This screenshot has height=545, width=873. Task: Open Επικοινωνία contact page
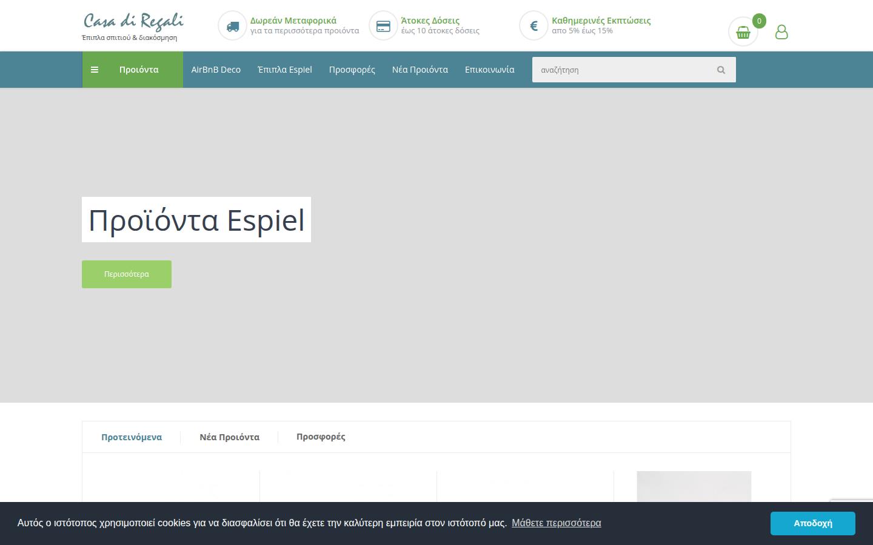click(x=490, y=70)
